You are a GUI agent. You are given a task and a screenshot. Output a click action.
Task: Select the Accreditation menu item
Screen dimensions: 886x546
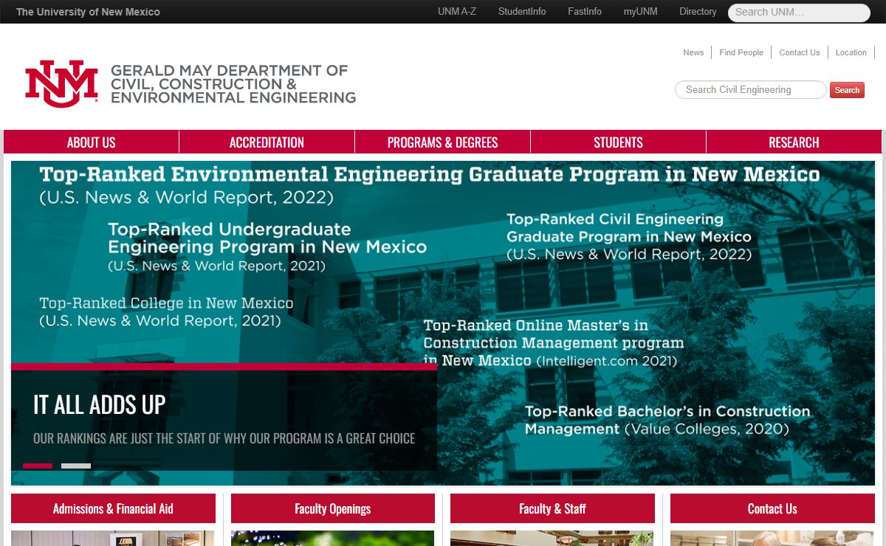267,142
